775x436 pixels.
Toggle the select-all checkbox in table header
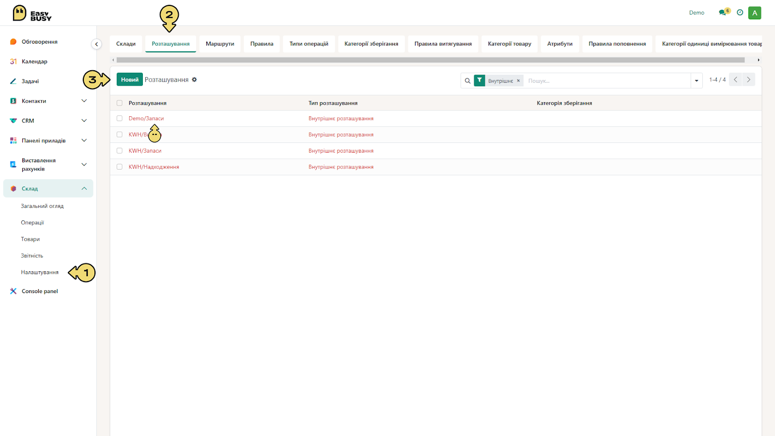[x=120, y=103]
